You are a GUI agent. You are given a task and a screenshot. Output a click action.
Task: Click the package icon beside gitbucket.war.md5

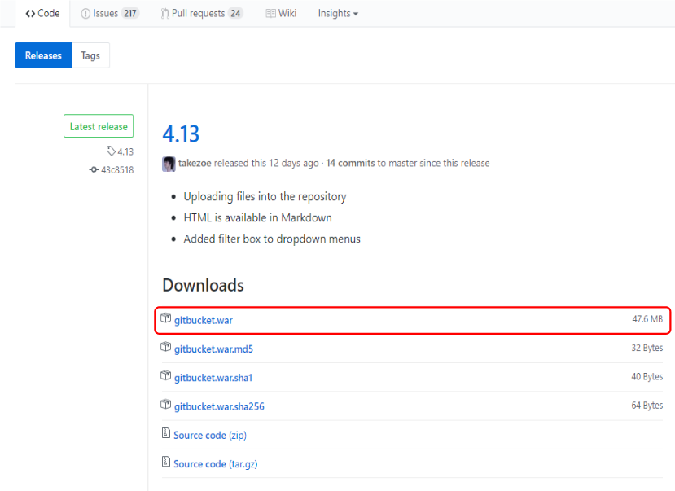(166, 347)
